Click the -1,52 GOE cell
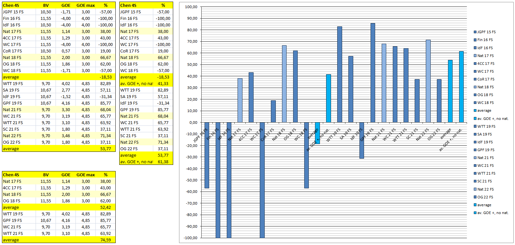 coord(66,96)
